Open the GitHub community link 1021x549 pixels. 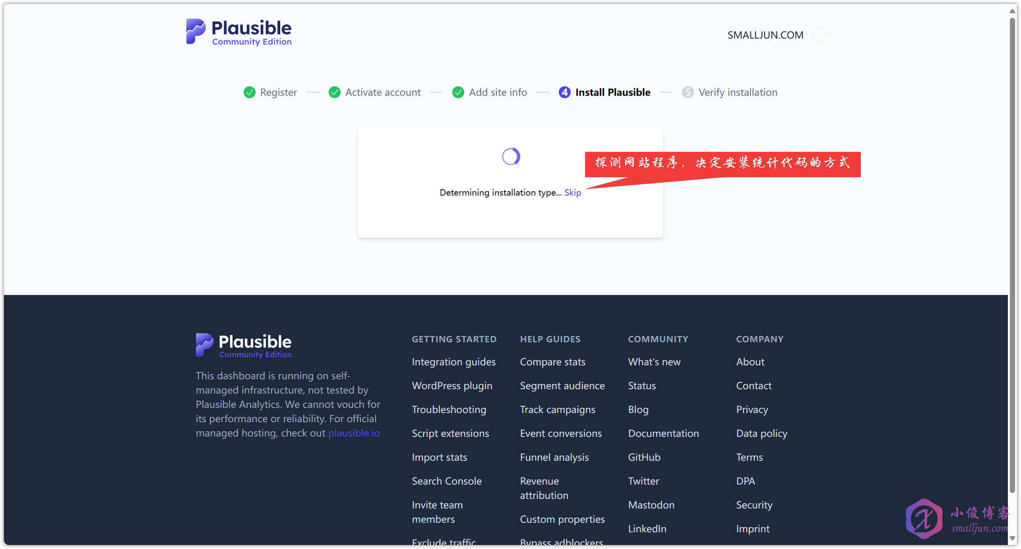tap(644, 457)
